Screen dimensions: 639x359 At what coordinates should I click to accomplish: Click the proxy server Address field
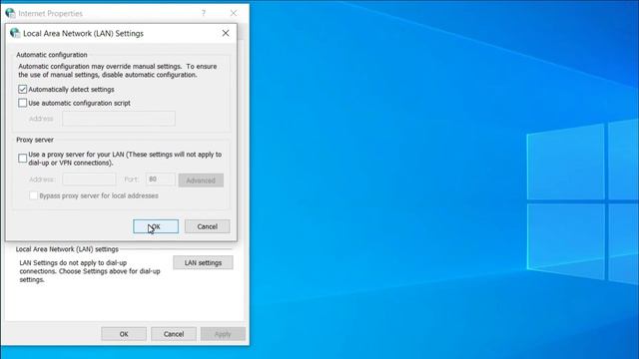(89, 179)
